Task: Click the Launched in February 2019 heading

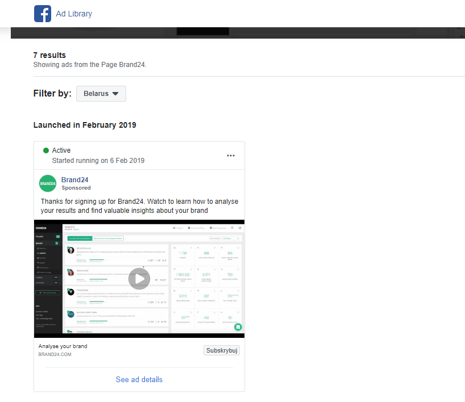Action: click(85, 125)
